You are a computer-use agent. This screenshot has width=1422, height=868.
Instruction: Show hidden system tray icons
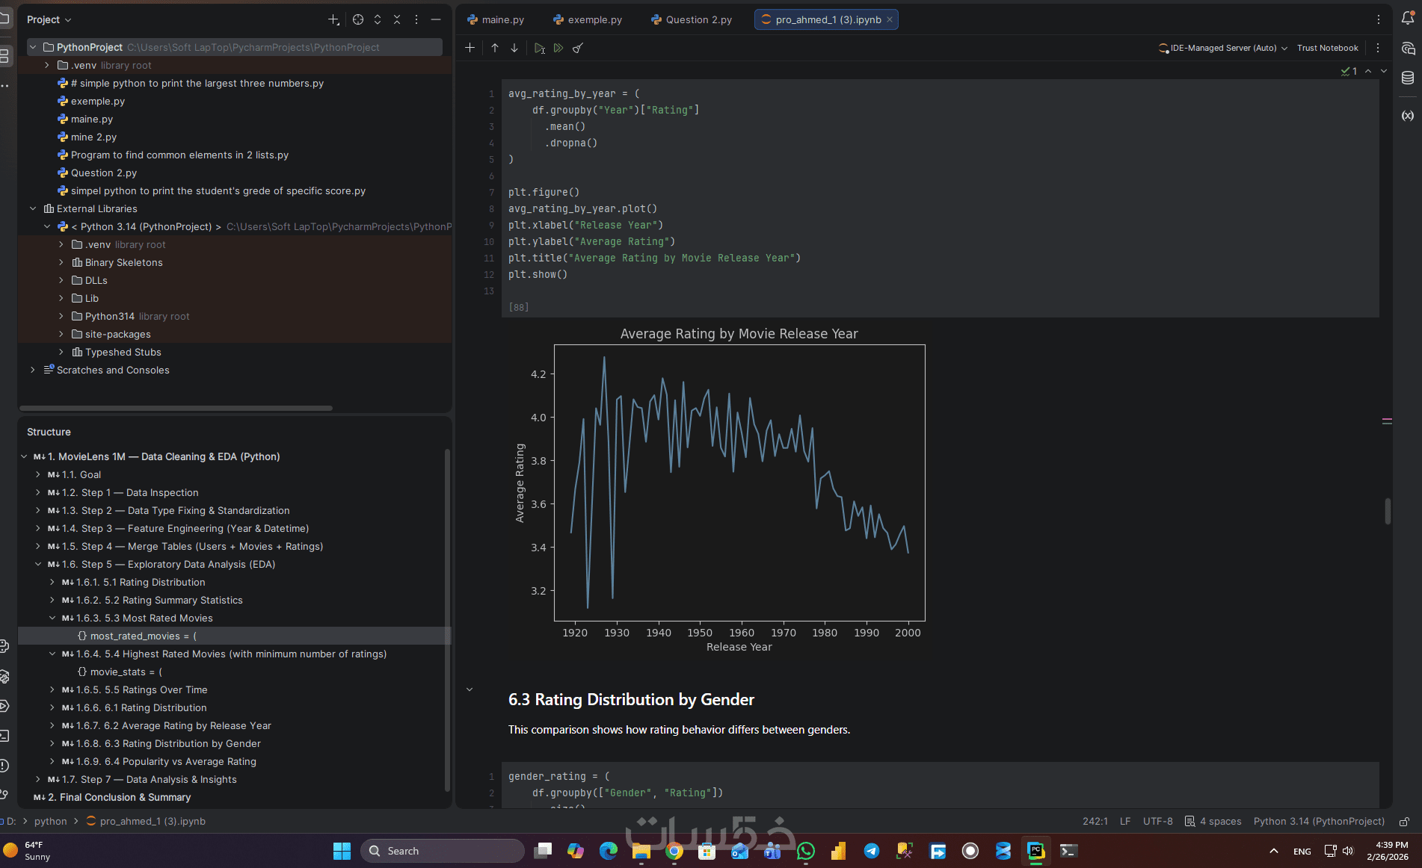pos(1274,851)
